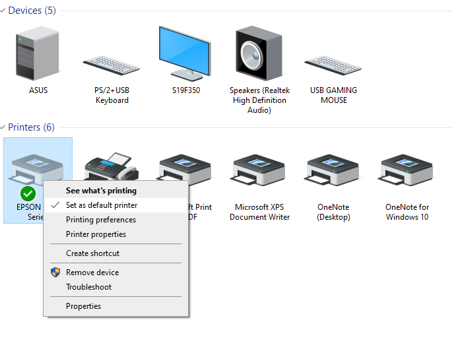452x357 pixels.
Task: Select the ASUS computer device icon
Action: [38, 54]
